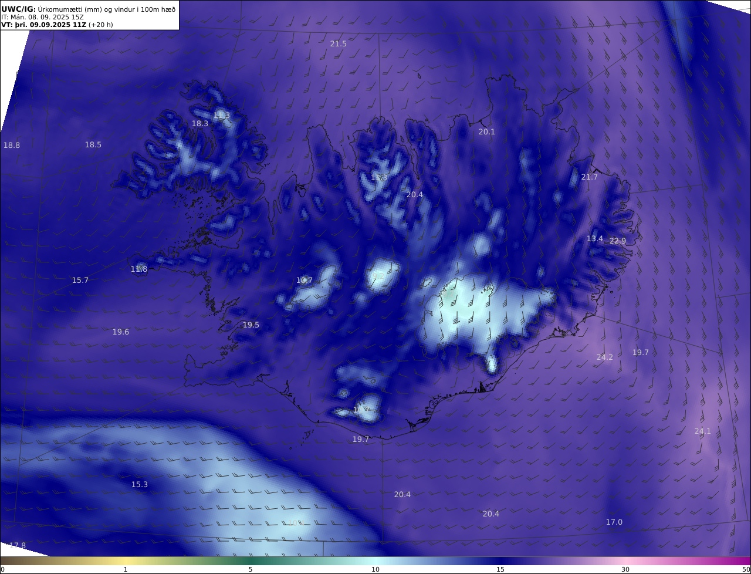Click the 11.8 value label

[x=139, y=269]
